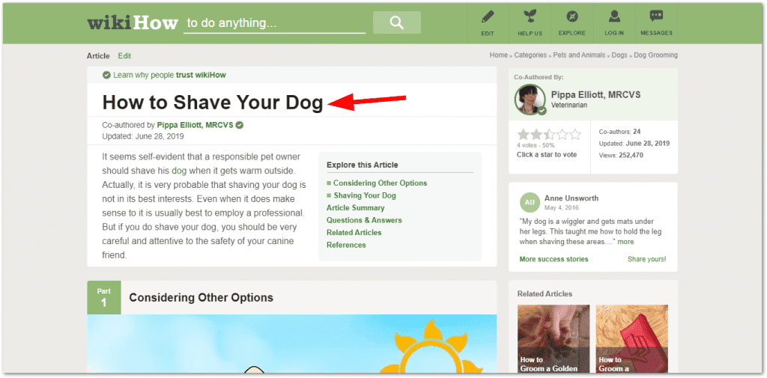The width and height of the screenshot is (767, 378).
Task: Open the red brush grooming article thumbnail
Action: point(632,339)
